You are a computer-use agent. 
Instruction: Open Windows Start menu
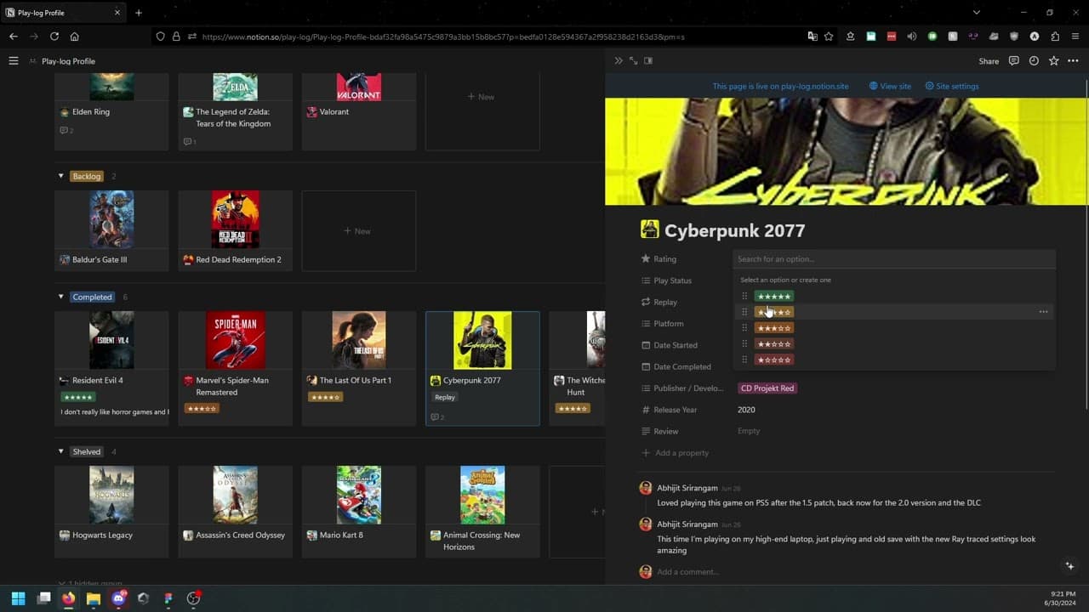pos(18,598)
